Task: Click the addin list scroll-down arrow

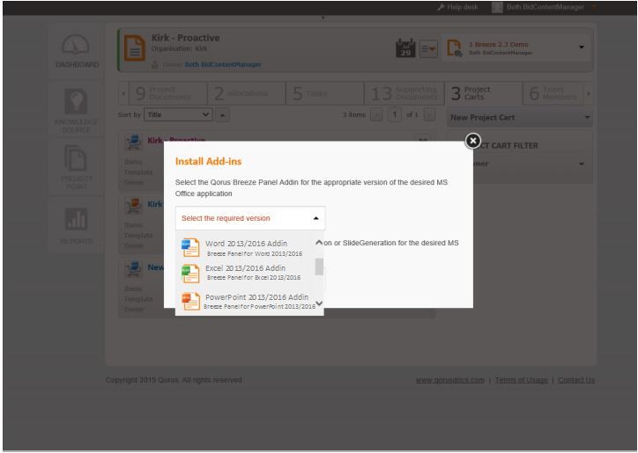Action: [x=319, y=303]
